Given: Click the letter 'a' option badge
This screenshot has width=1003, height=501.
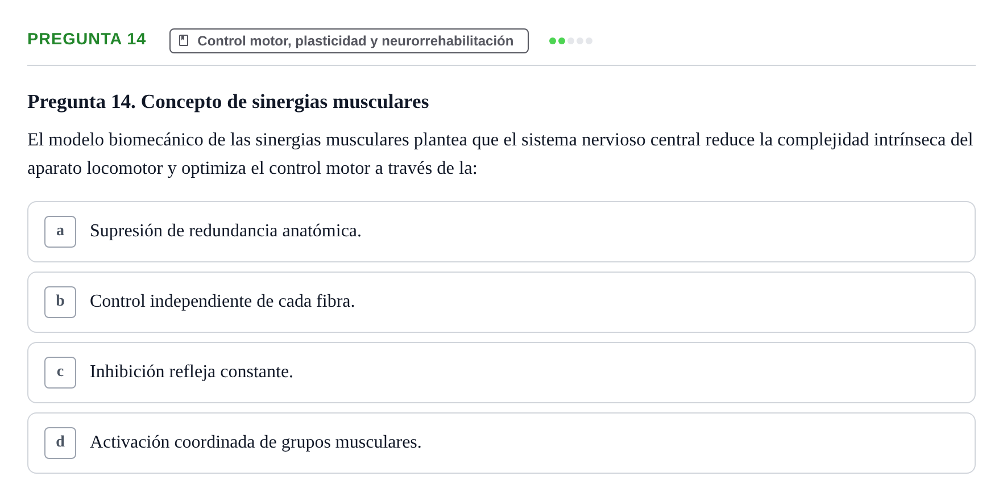Looking at the screenshot, I should (x=60, y=232).
